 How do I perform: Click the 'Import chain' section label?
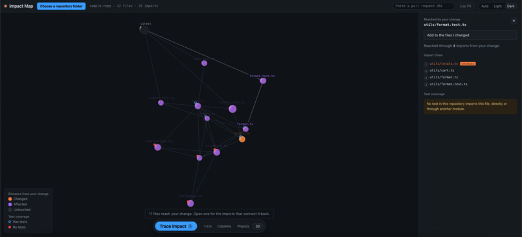click(x=433, y=55)
